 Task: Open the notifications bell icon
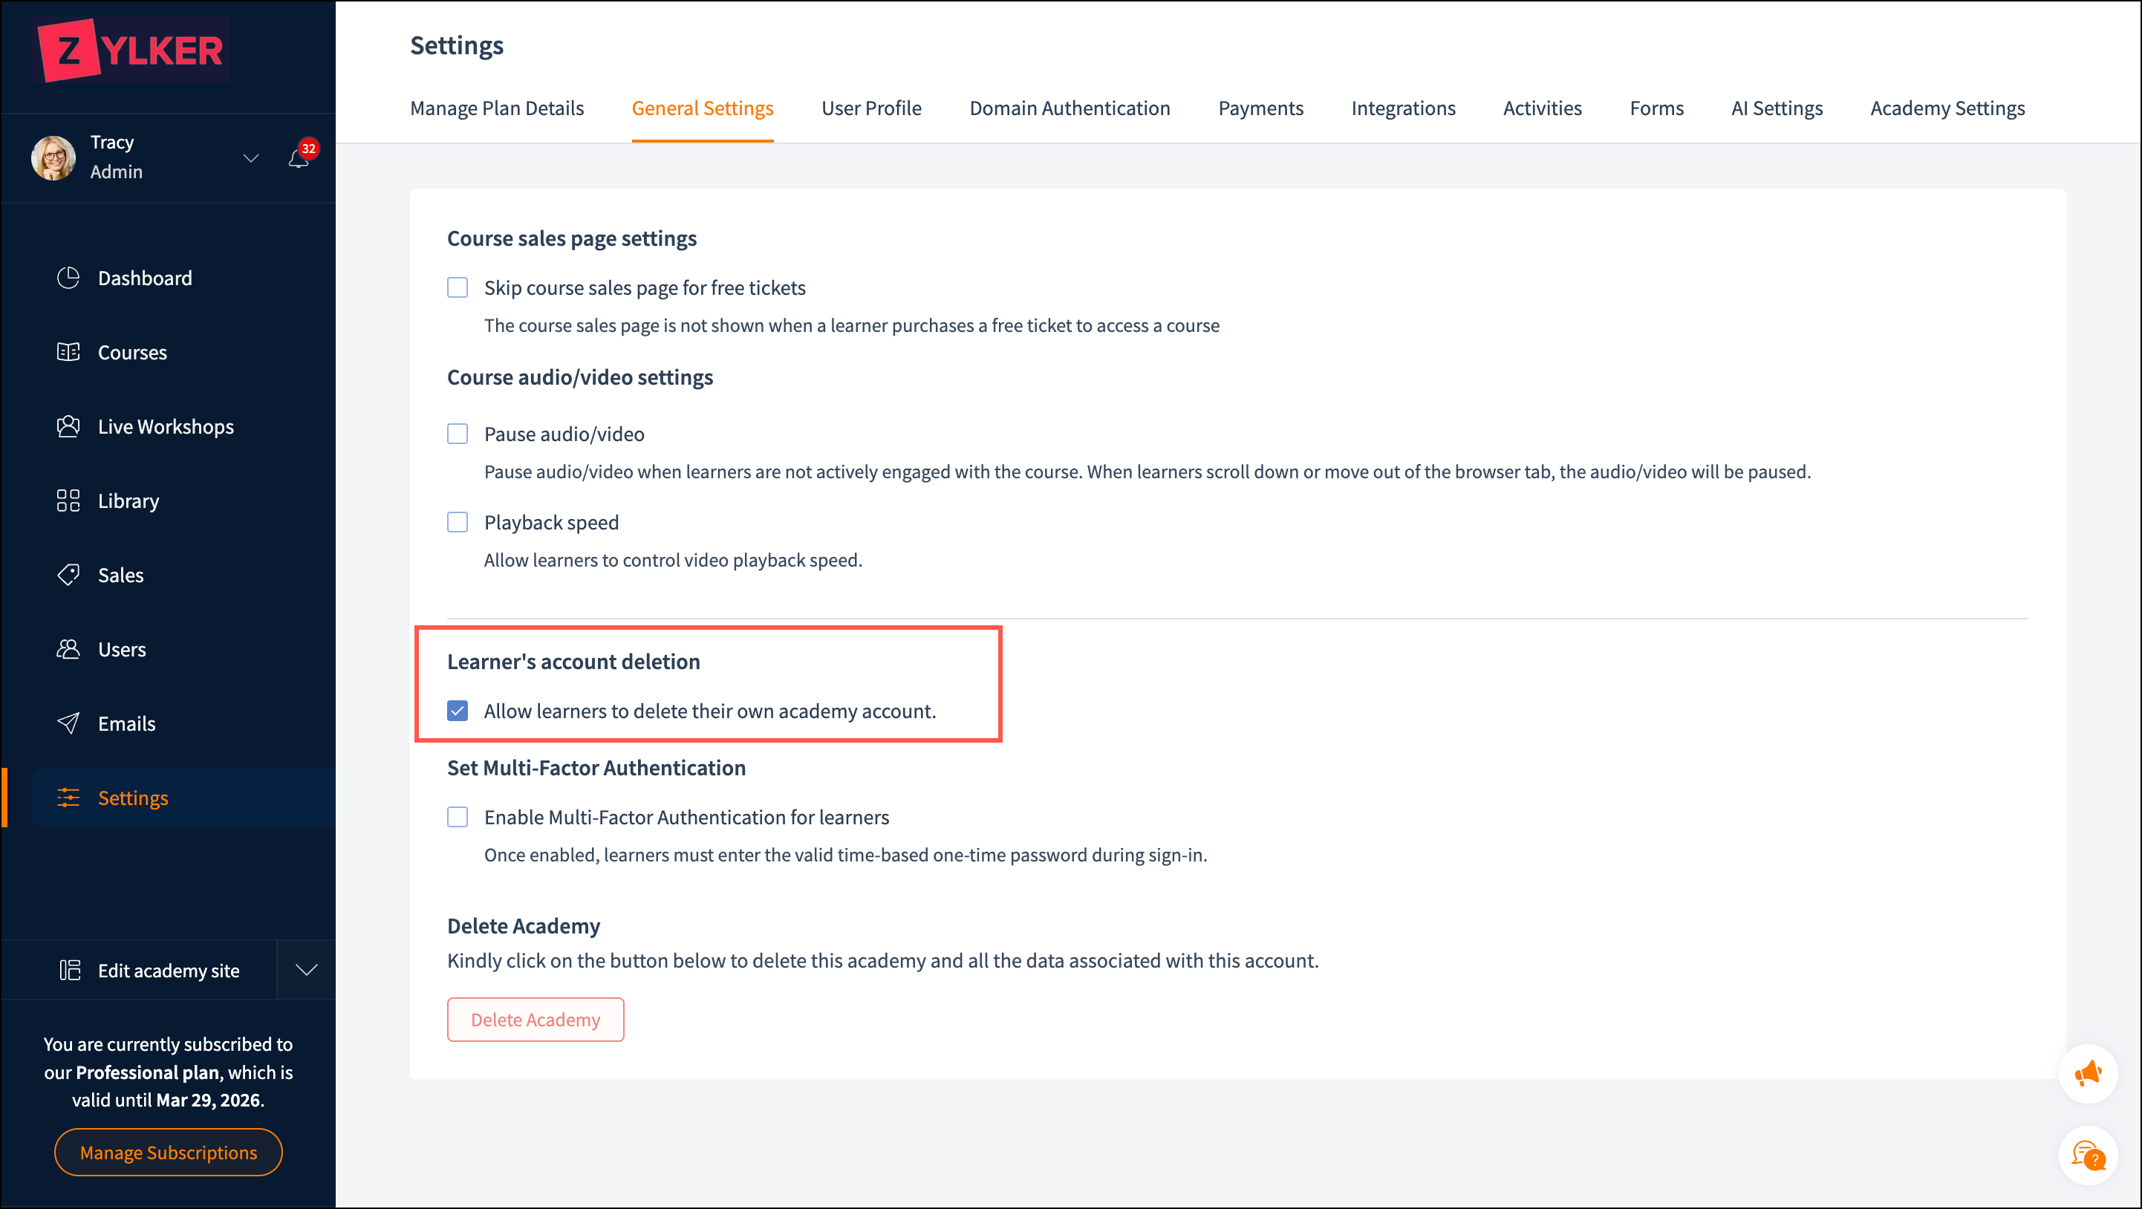coord(298,158)
